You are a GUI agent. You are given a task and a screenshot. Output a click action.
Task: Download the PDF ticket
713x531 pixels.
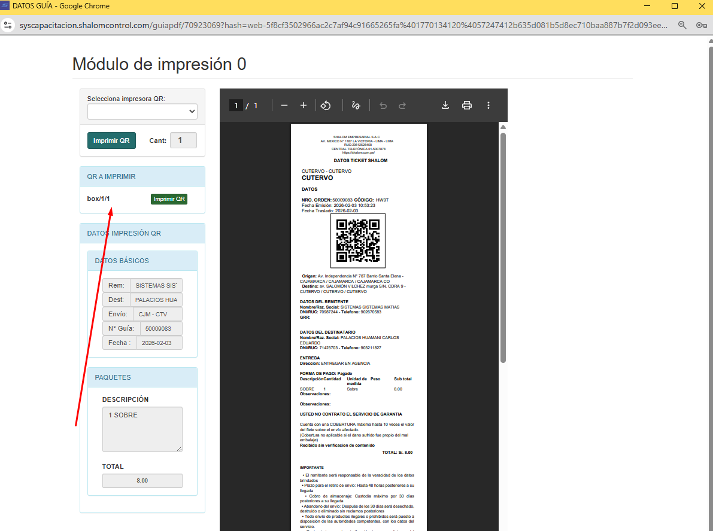click(x=445, y=105)
